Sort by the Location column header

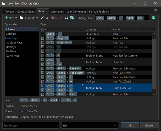point(98,30)
